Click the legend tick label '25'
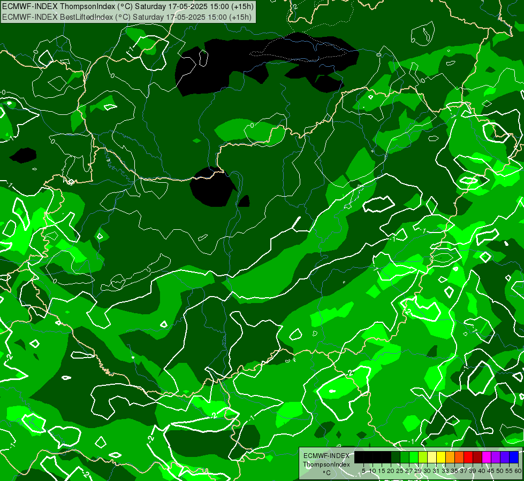The image size is (524, 481). (x=400, y=471)
